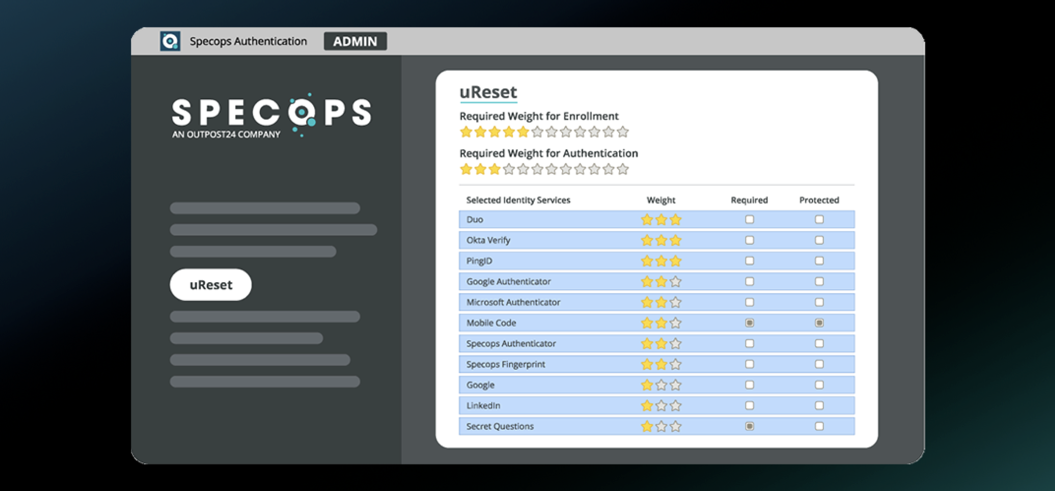Open the uReset sidebar item
Screen dimensions: 1055x491
[211, 285]
